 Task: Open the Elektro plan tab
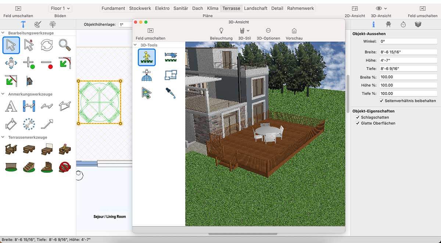point(162,8)
